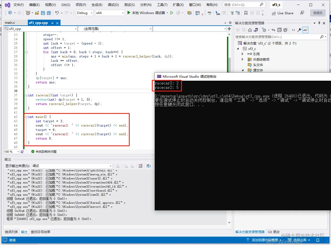Collapse all items in Solution Explorer
This screenshot has width=331, height=245.
(x=279, y=30)
